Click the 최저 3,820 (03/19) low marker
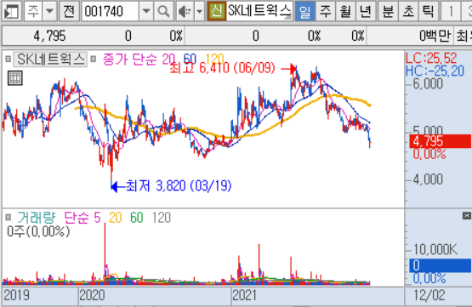 [179, 186]
